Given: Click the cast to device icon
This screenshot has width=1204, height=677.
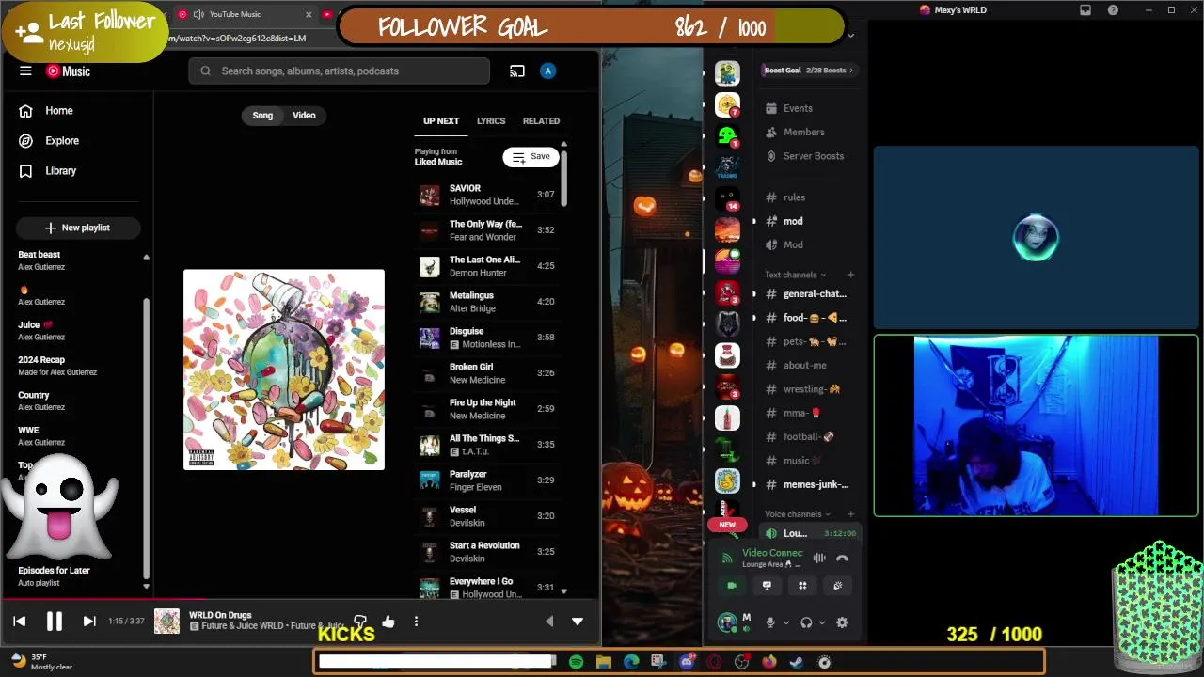Looking at the screenshot, I should click(516, 71).
